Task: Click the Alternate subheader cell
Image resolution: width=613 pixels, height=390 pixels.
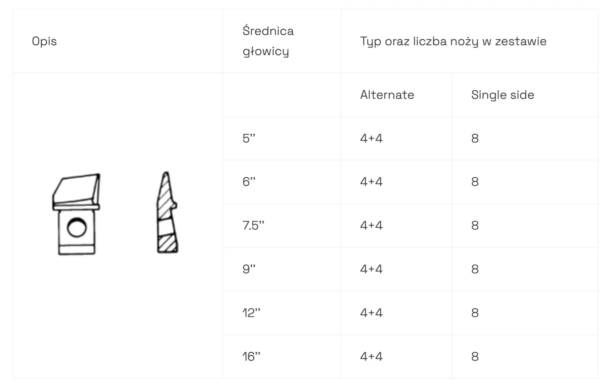Action: [387, 95]
